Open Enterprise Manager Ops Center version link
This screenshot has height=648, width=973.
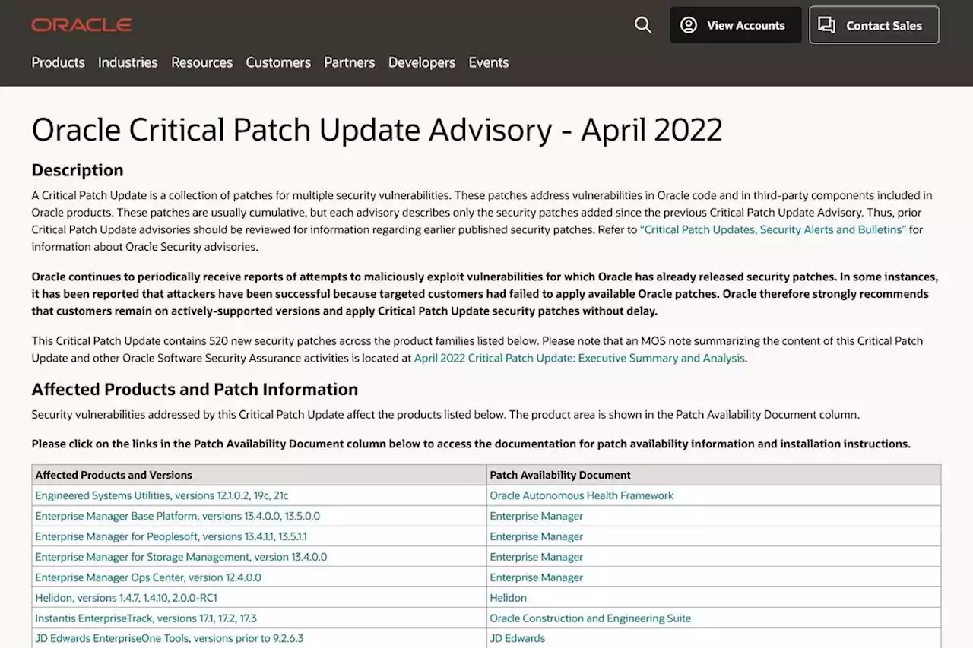tap(148, 577)
